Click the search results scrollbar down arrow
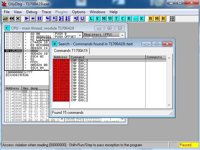This screenshot has width=200, height=150. click(169, 105)
